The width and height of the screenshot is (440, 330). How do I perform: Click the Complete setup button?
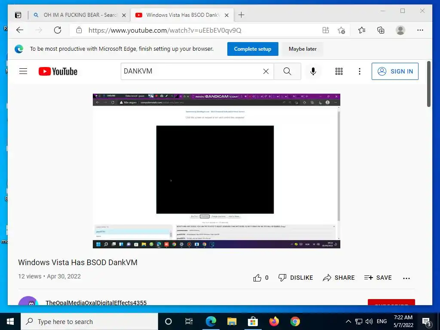[x=253, y=49]
